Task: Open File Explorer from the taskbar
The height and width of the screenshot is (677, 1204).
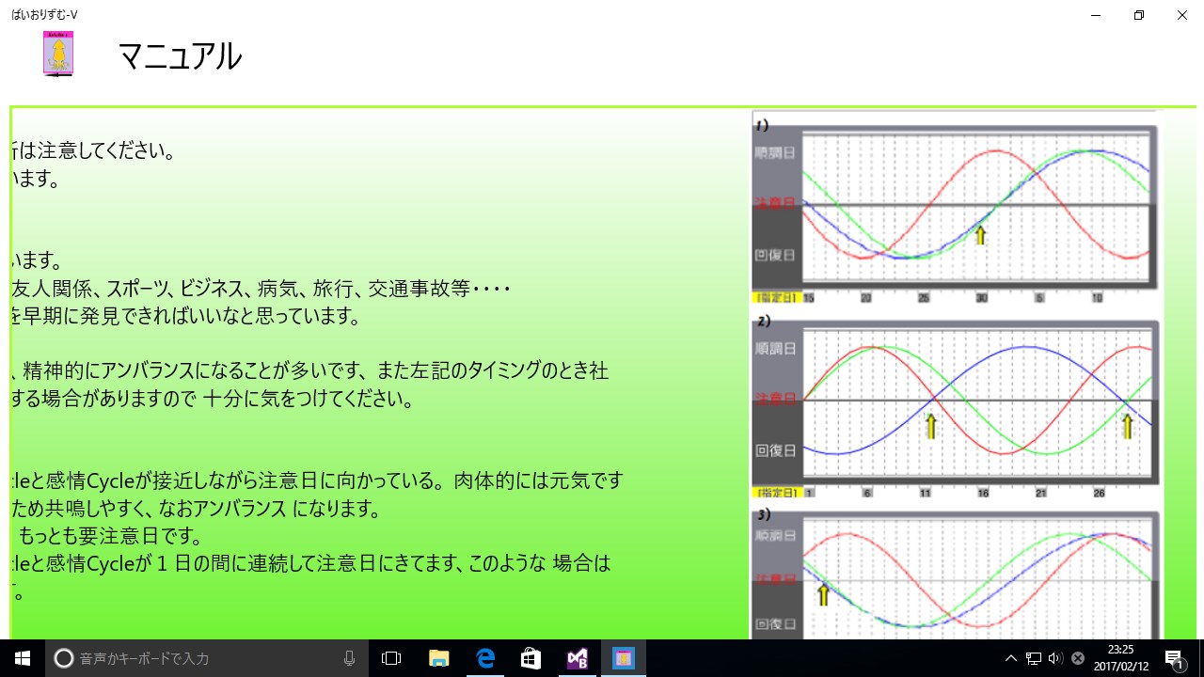Action: (x=437, y=658)
